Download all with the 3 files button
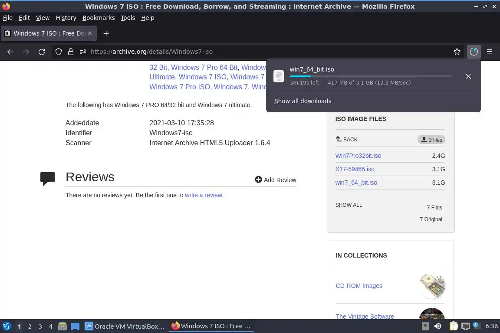500x333 pixels. (431, 140)
